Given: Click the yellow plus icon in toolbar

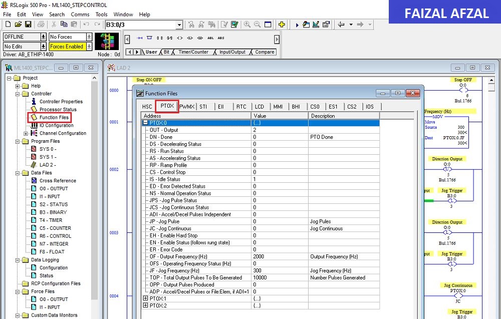Looking at the screenshot, I should (282, 24).
